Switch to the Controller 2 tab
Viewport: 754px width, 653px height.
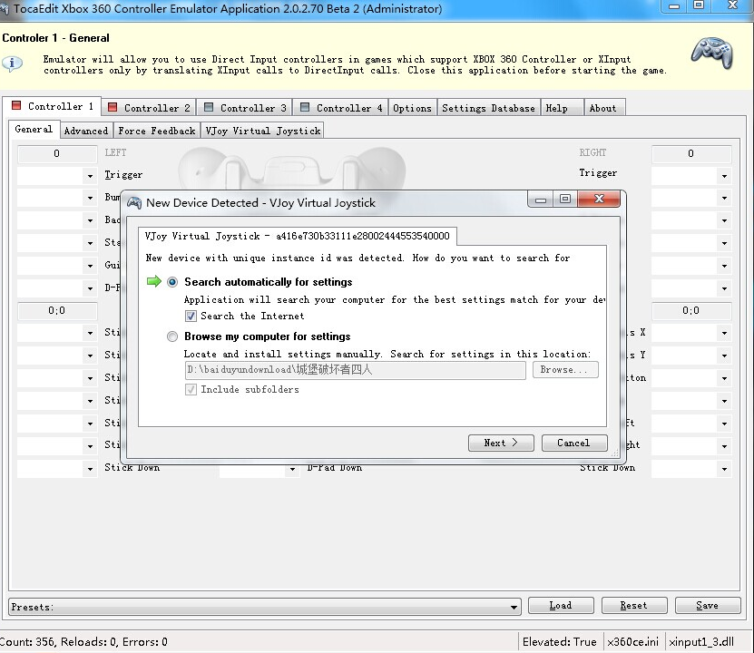click(x=149, y=108)
